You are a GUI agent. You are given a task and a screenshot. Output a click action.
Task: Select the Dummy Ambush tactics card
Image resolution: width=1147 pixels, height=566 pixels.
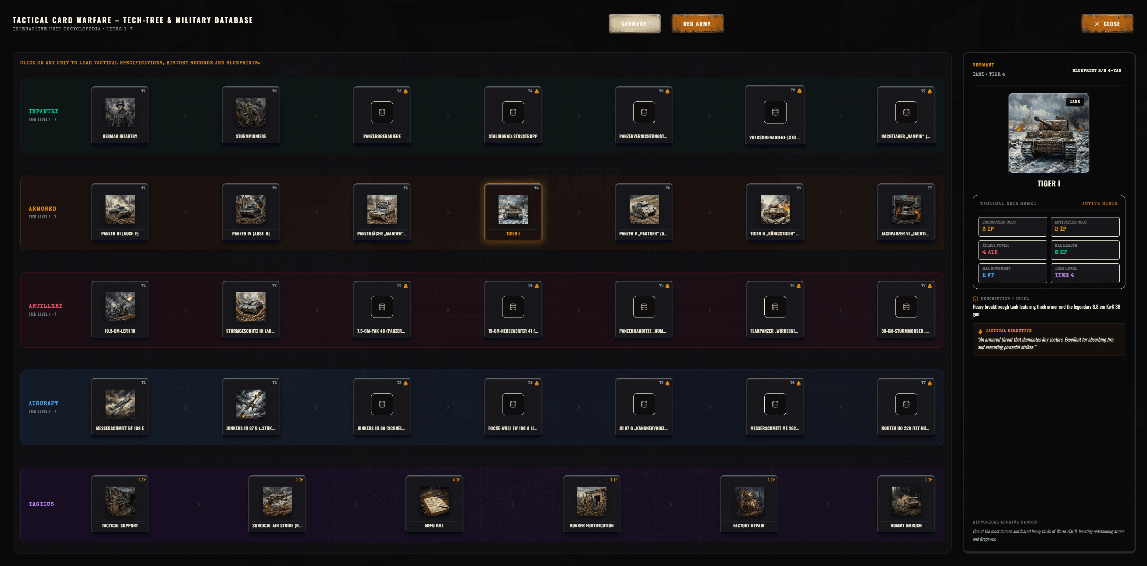(x=906, y=504)
